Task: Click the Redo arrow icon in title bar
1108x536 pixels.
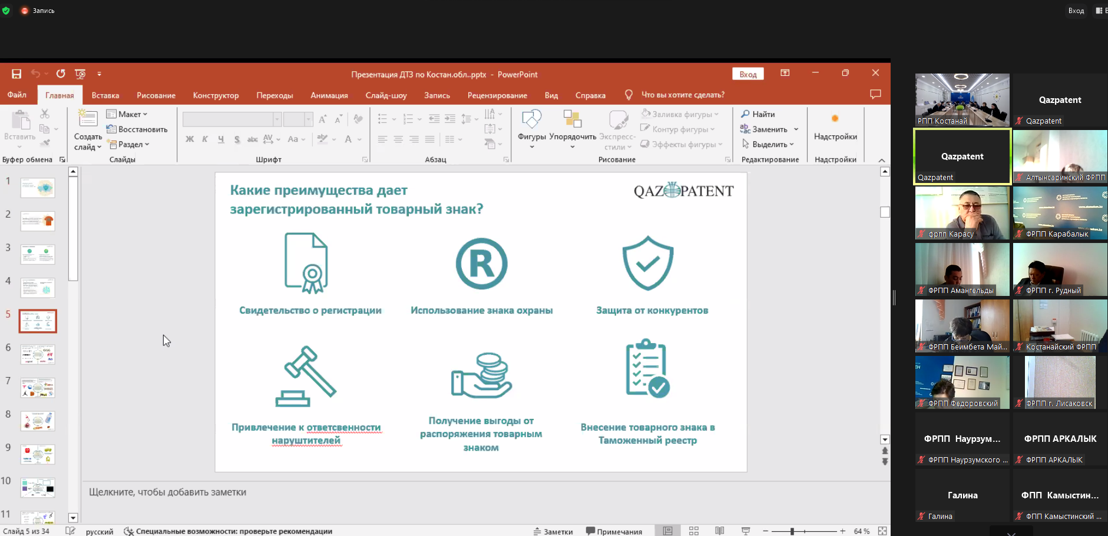Action: click(x=61, y=74)
